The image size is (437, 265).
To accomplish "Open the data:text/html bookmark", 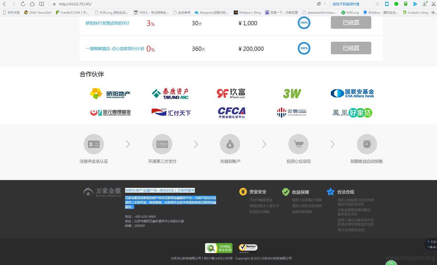I will click(x=319, y=12).
